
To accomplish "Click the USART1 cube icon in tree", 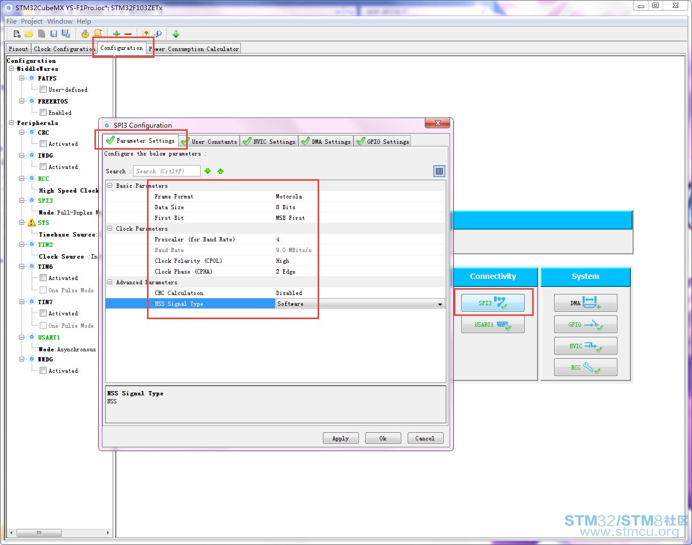I will click(32, 337).
